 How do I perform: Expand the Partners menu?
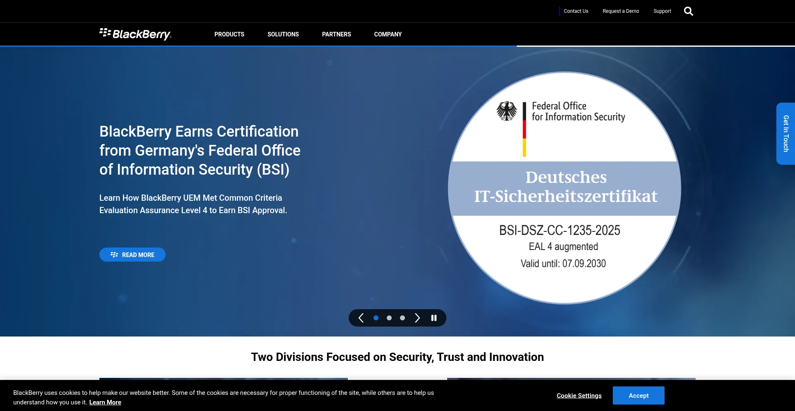[x=336, y=34]
